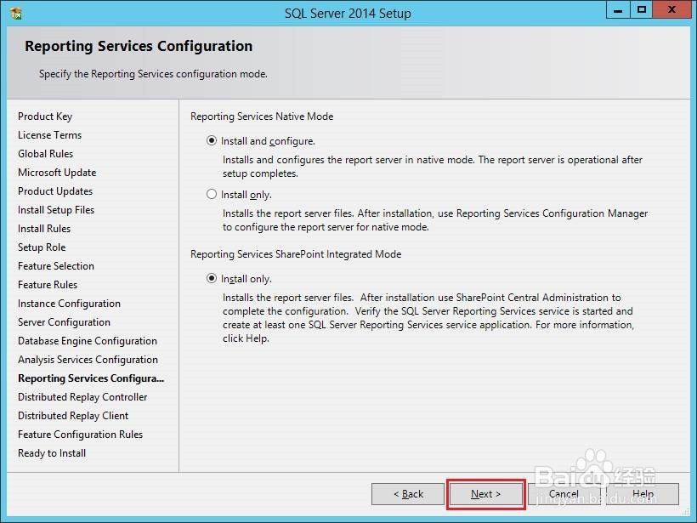Click the SQL Server setup title bar icon
The image size is (697, 523).
click(x=15, y=14)
